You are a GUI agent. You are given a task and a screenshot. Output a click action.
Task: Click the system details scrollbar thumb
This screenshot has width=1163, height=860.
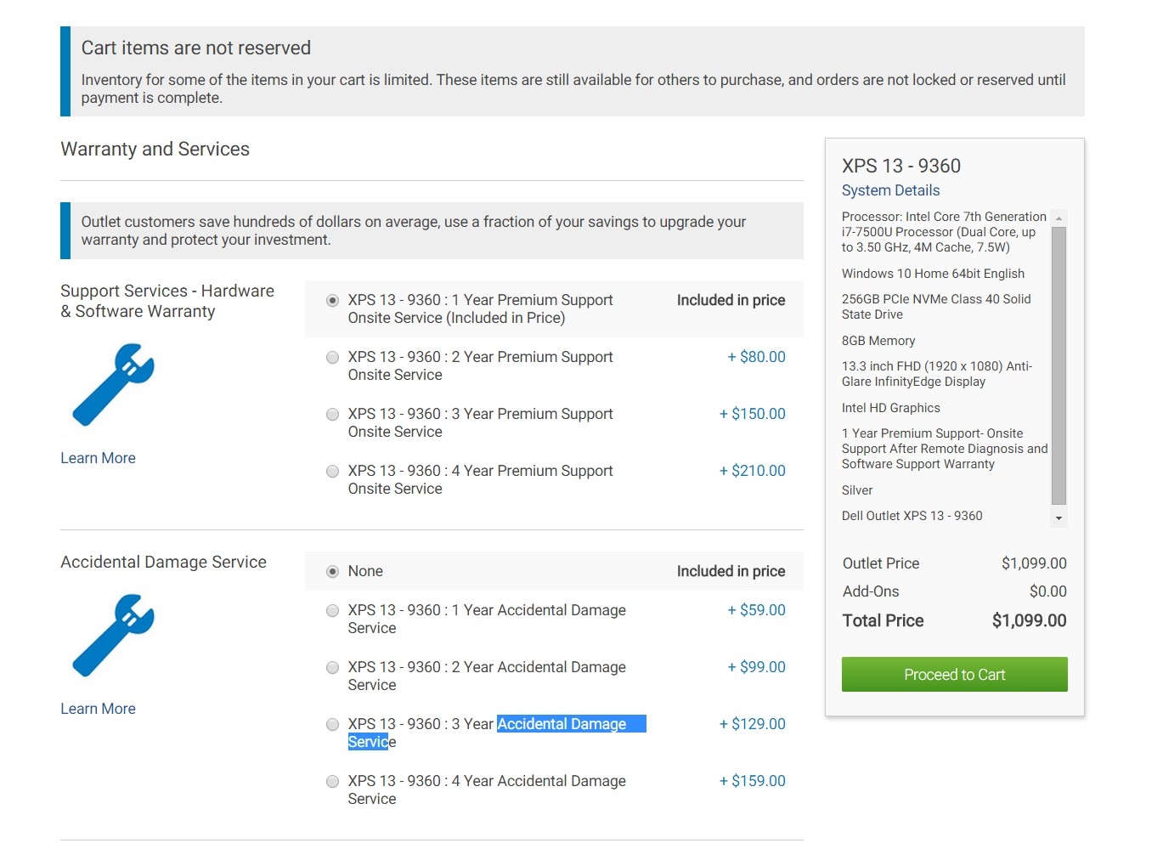[1059, 366]
